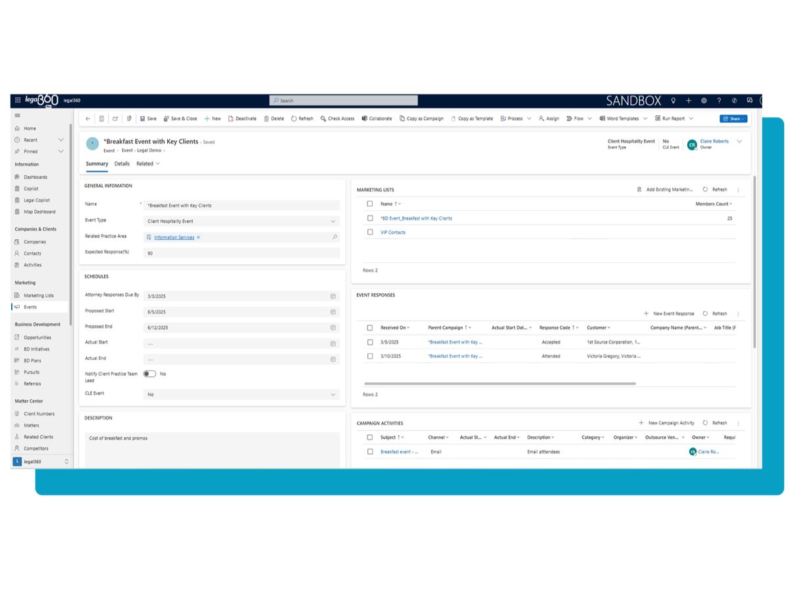Click Add Existing Marketing list button
Image resolution: width=790 pixels, height=593 pixels.
(x=665, y=190)
